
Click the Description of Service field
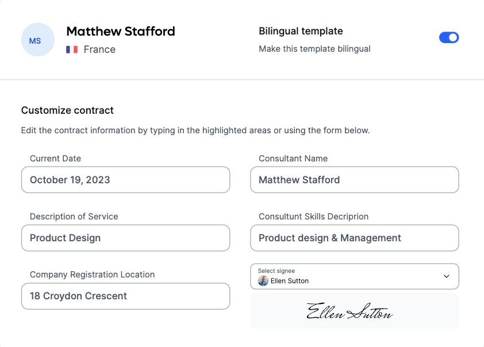point(125,238)
